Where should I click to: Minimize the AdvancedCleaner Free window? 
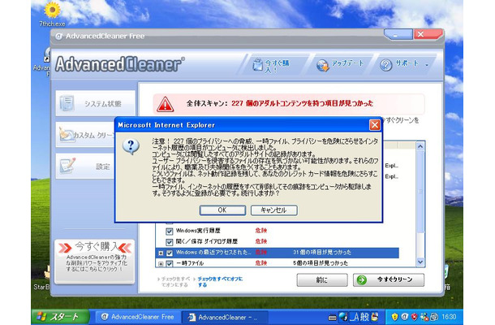pyautogui.click(x=398, y=34)
